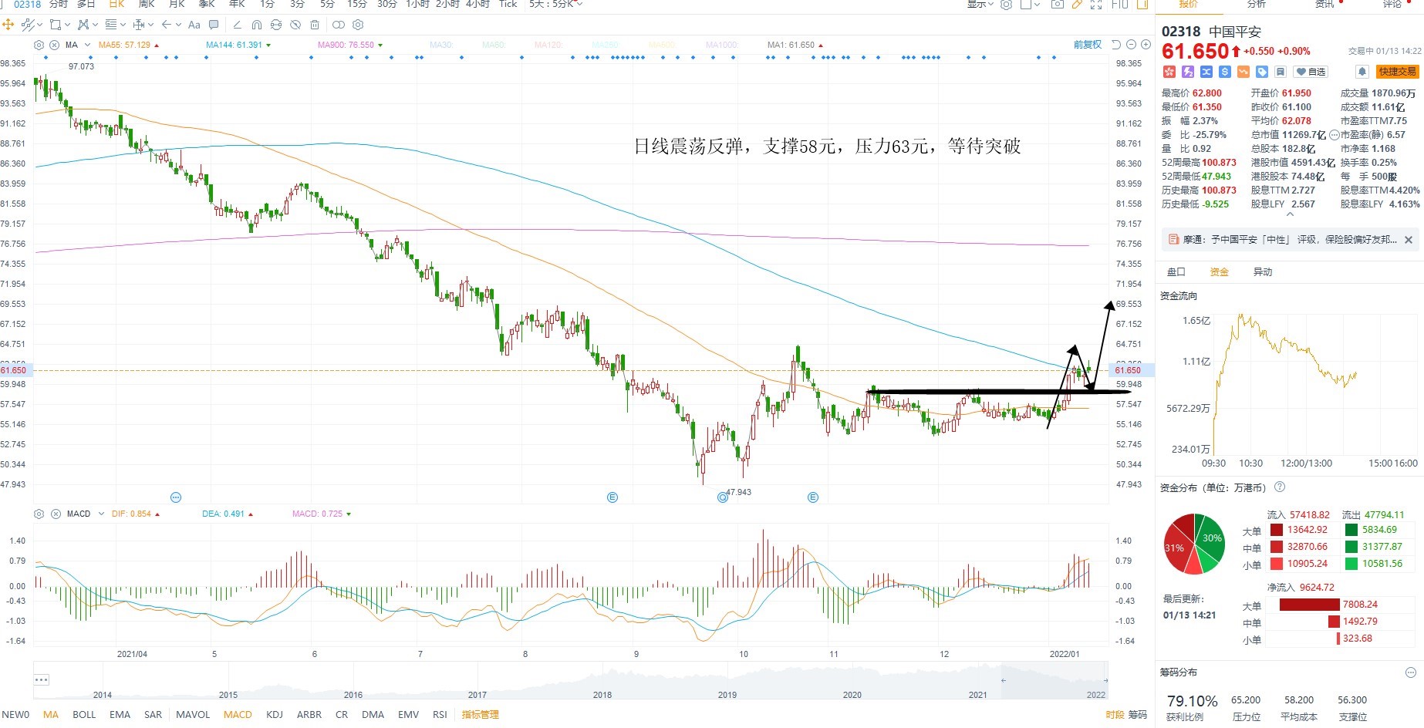Screen dimensions: 1424x728
Task: Click the 筹码 chip distribution button
Action: (1138, 715)
